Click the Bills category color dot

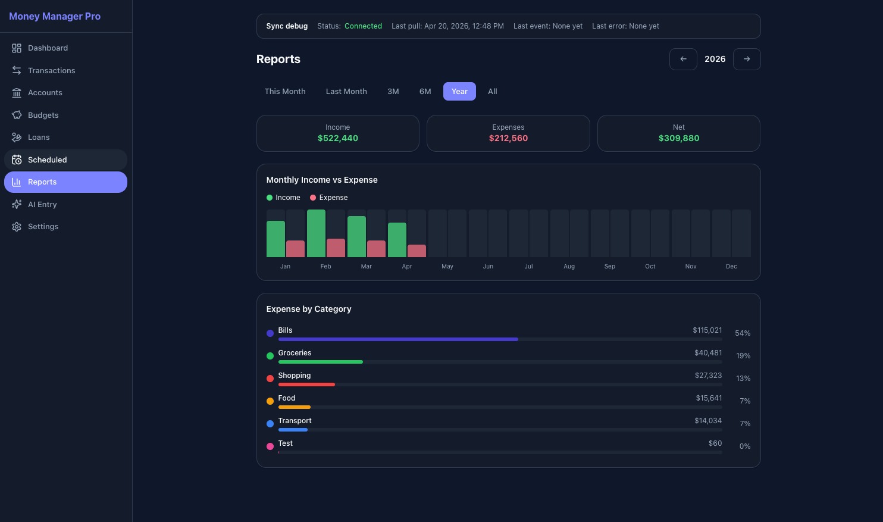pyautogui.click(x=270, y=333)
